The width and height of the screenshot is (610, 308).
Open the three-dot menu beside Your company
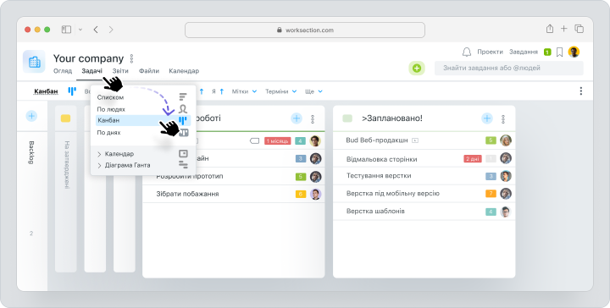point(131,58)
